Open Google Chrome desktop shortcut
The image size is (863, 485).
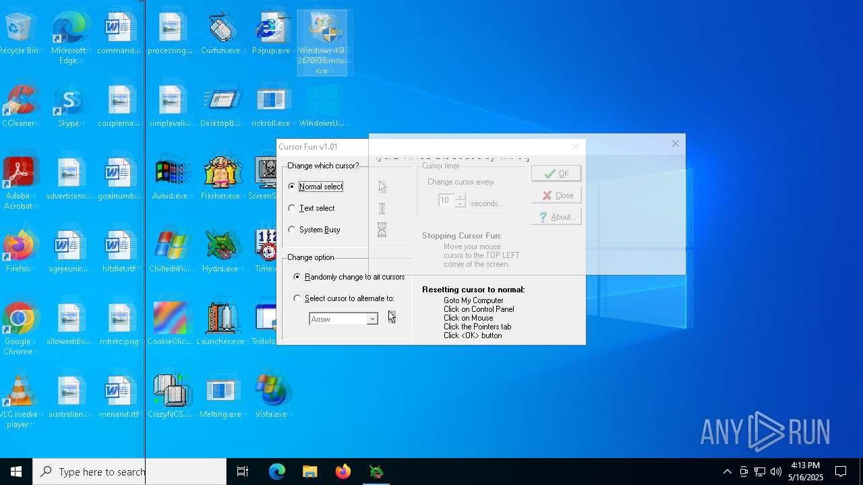(x=18, y=329)
